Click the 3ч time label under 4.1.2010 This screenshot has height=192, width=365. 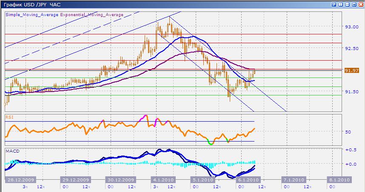click(156, 186)
